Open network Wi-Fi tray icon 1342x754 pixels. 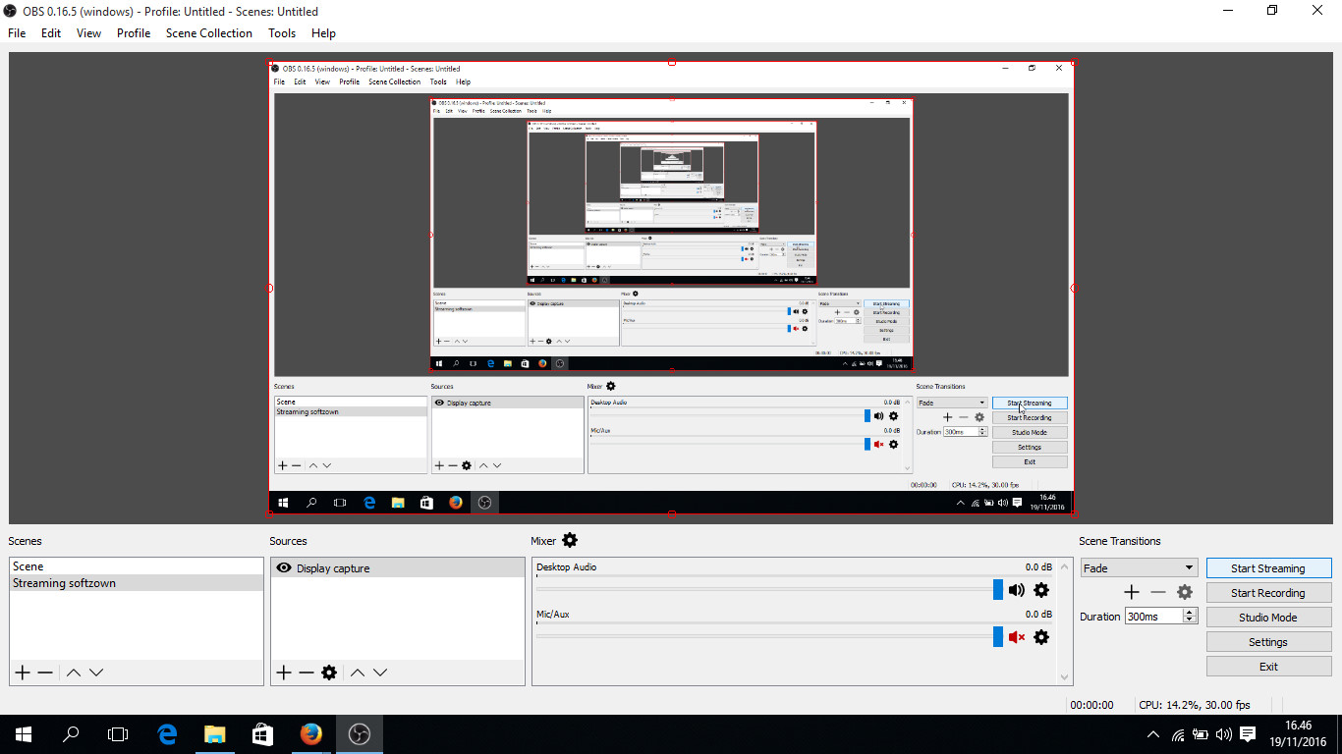click(1177, 734)
